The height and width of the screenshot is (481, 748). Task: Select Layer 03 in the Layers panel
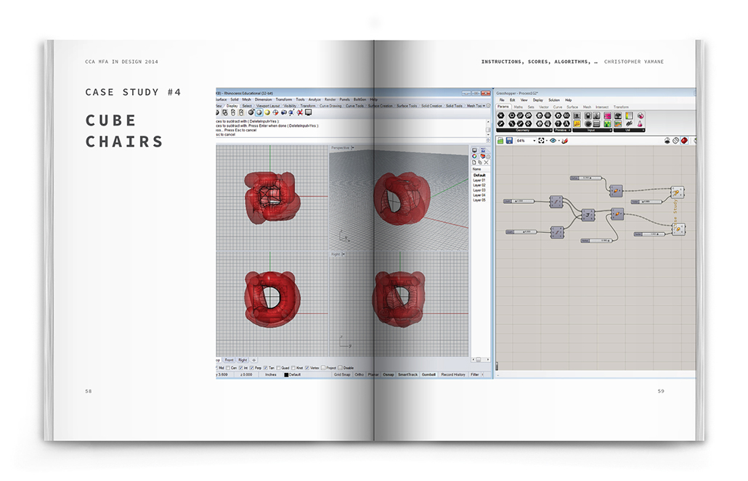tap(479, 190)
